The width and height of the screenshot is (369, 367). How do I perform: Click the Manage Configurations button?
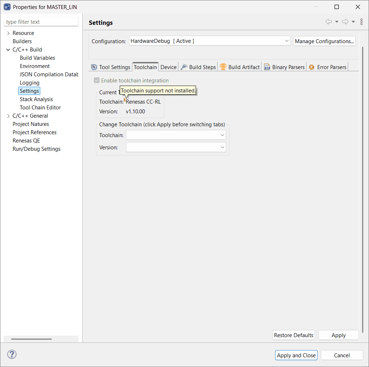(x=324, y=41)
